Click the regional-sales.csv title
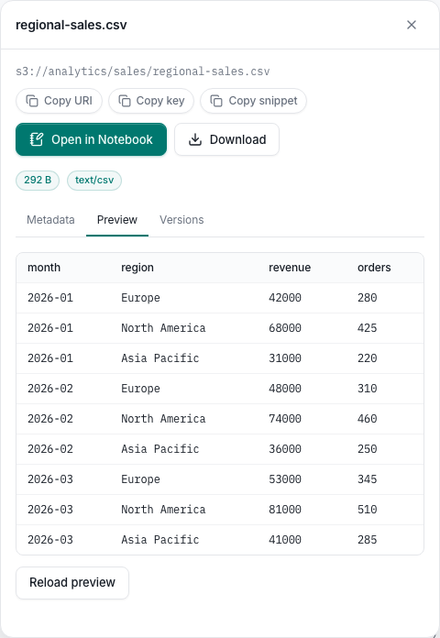 [x=71, y=25]
